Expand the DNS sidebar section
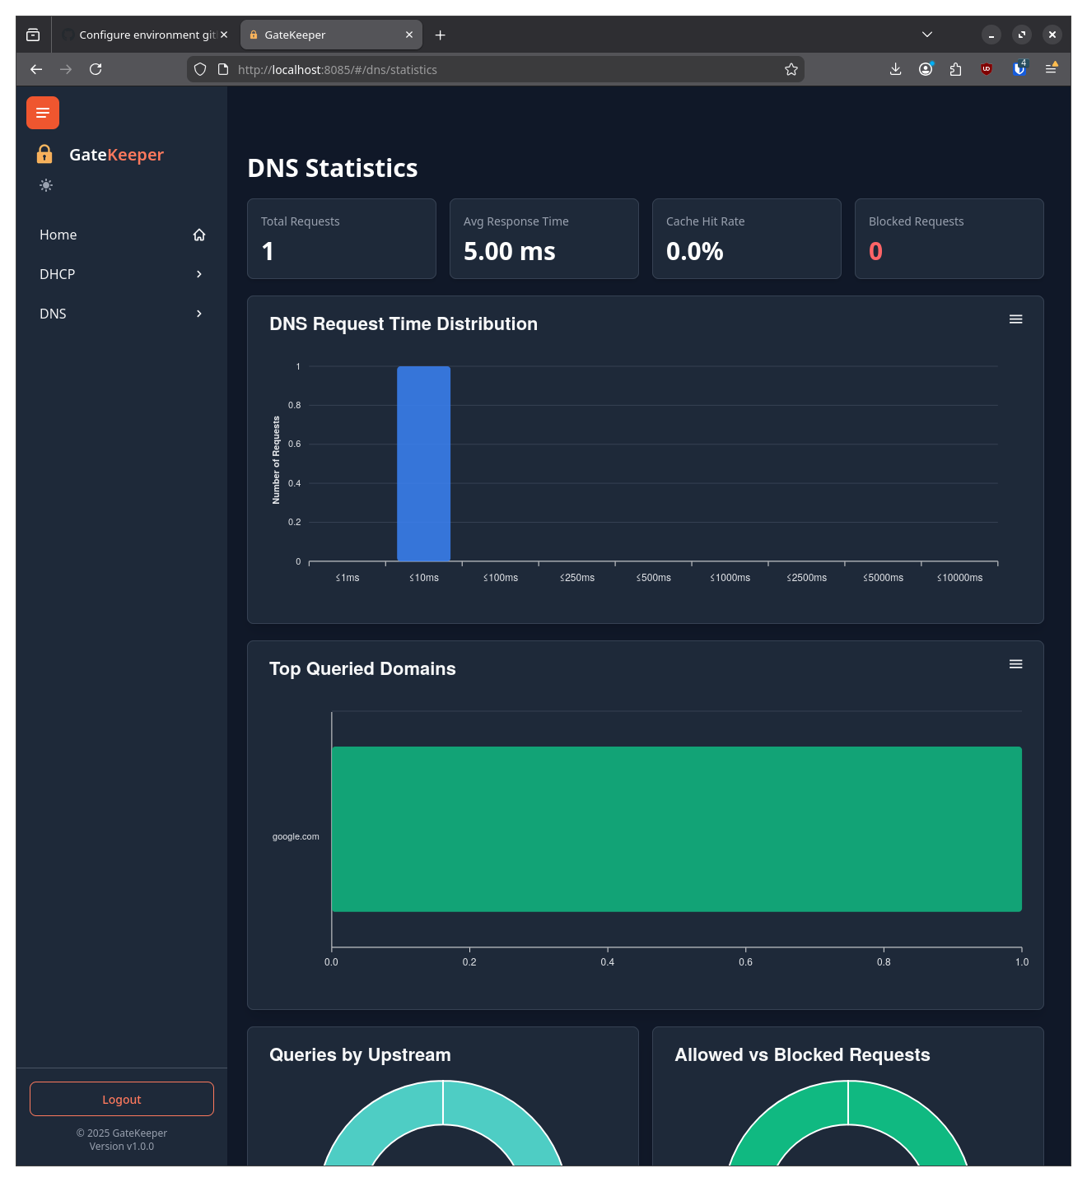The width and height of the screenshot is (1087, 1182). click(121, 314)
